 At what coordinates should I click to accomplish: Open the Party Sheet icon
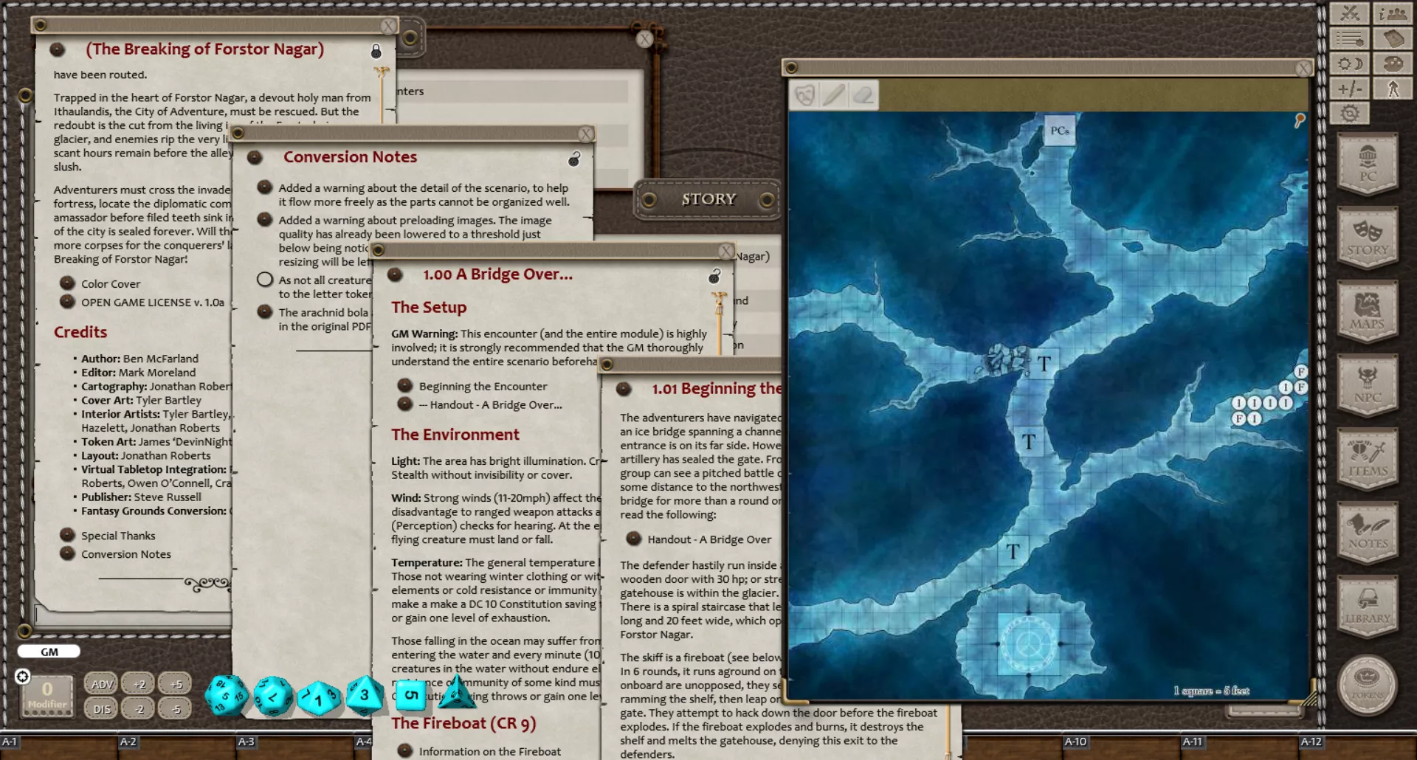pos(1393,13)
